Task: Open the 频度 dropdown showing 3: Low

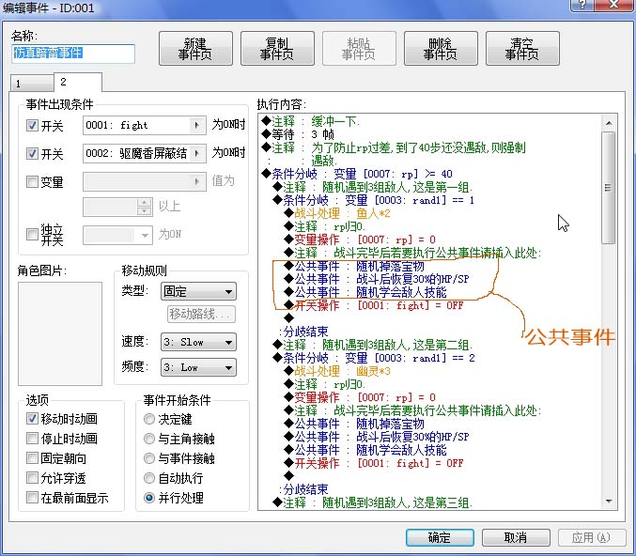Action: [198, 367]
